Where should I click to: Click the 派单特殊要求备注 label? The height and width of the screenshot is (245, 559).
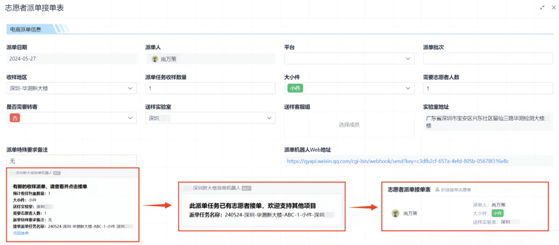pos(27,150)
